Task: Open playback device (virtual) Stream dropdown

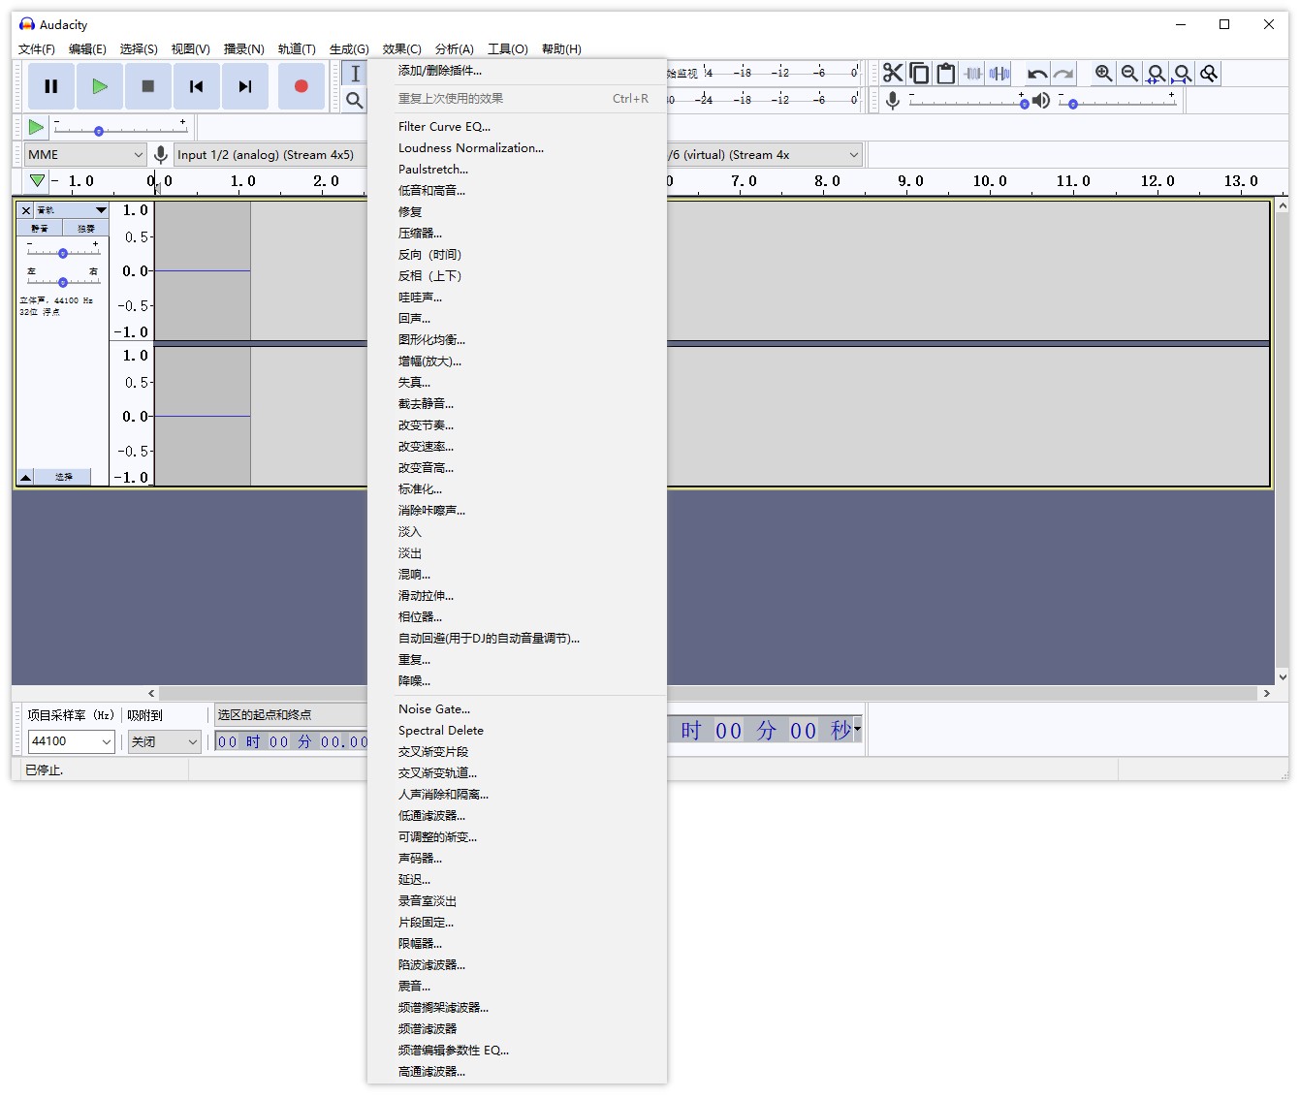Action: (764, 154)
